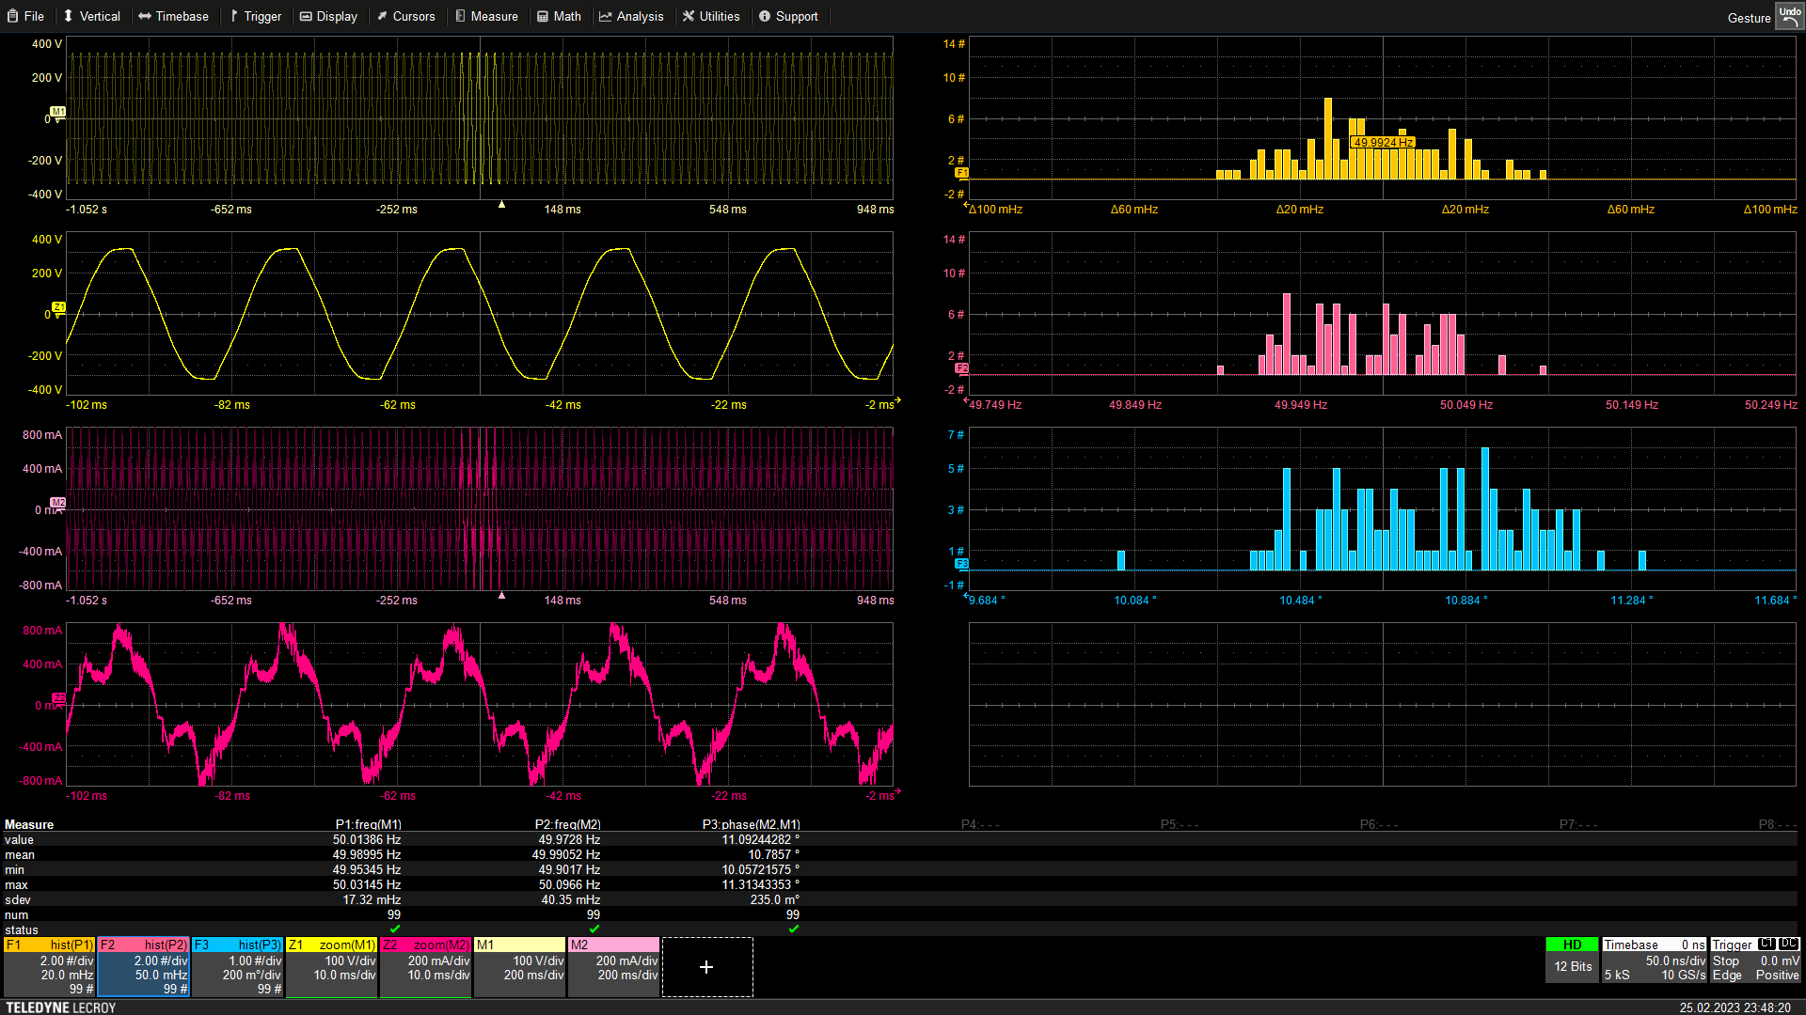The width and height of the screenshot is (1806, 1015).
Task: Click the M1 marker on top waveform
Action: [57, 112]
